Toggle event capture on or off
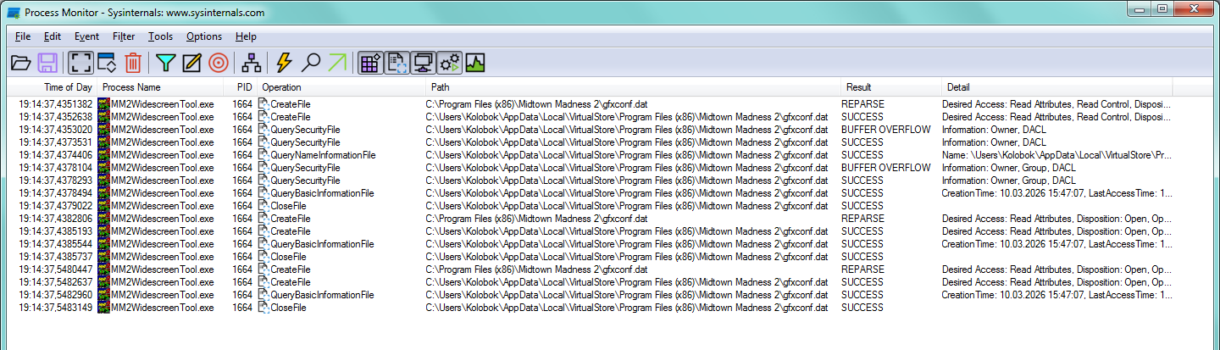 [80, 62]
